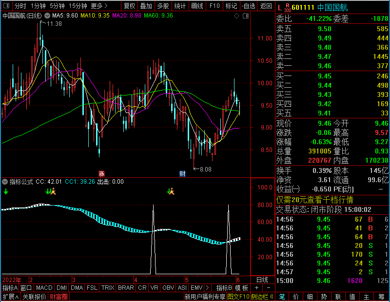Screen dimensions: 390x302
Task: Switch indicator to TRIX
Action: [108, 288]
